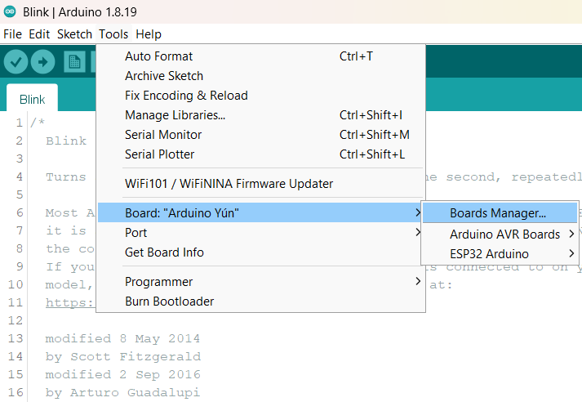Click the Arduino logo in title bar
Viewport: 582px width, 402px height.
10,11
